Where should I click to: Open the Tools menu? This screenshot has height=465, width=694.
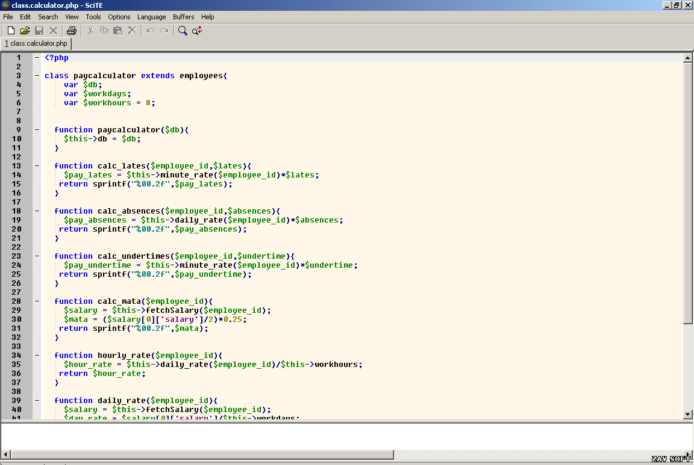click(x=93, y=17)
